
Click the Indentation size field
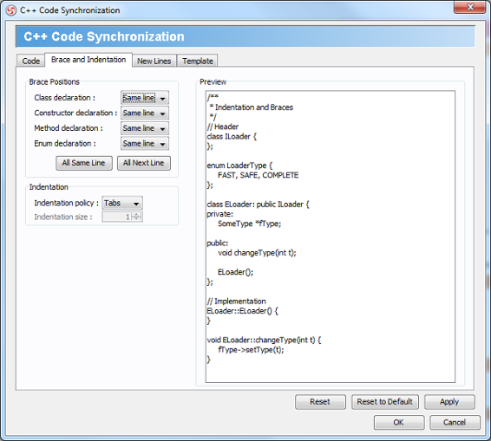pyautogui.click(x=117, y=217)
